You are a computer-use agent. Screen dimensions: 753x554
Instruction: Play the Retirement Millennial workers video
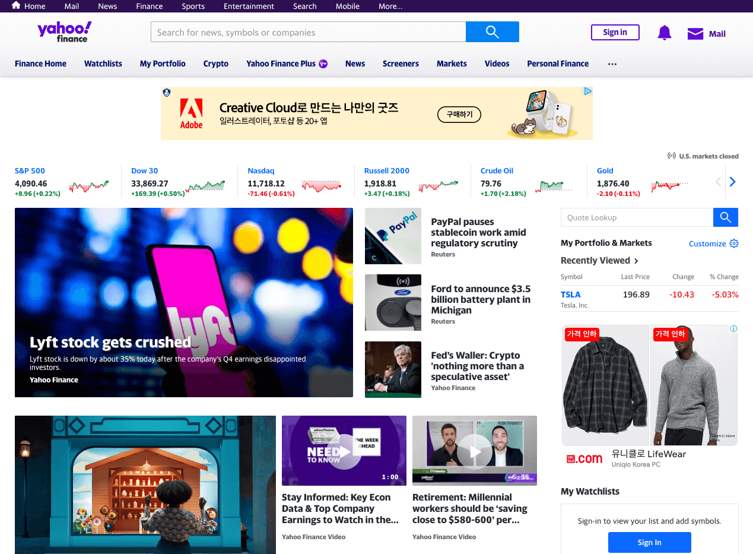coord(475,452)
